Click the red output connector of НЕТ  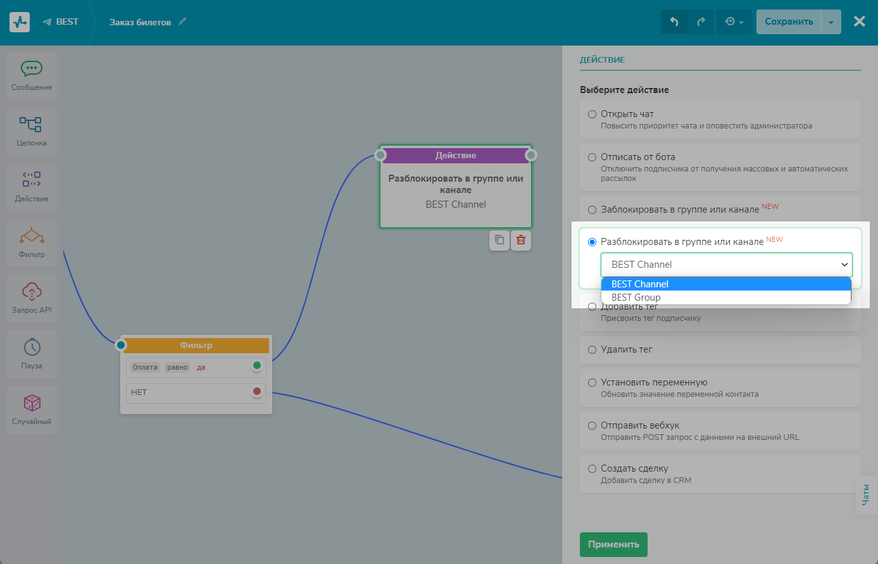(x=257, y=392)
